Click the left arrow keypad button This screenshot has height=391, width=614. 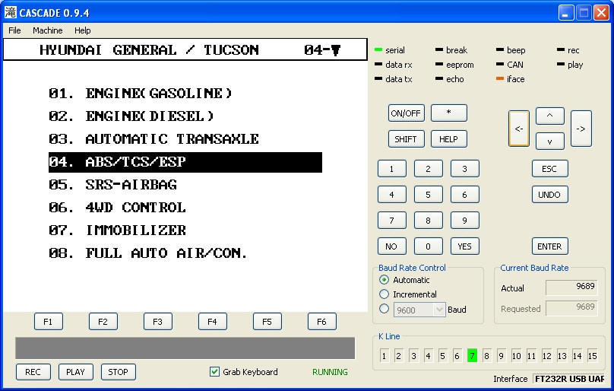click(x=519, y=129)
